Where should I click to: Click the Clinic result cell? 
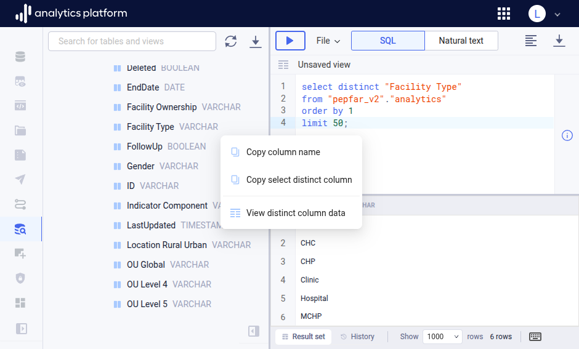click(309, 280)
